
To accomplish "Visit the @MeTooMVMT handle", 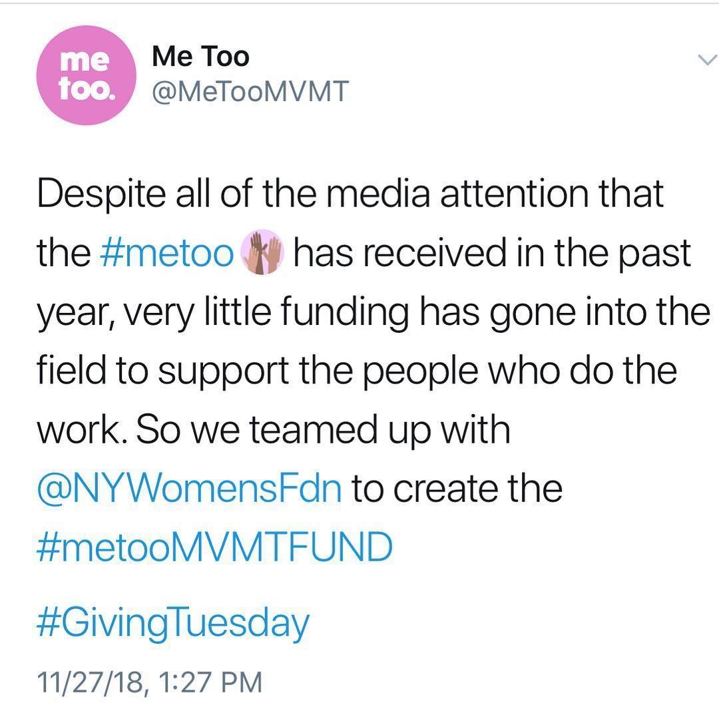I will (250, 93).
